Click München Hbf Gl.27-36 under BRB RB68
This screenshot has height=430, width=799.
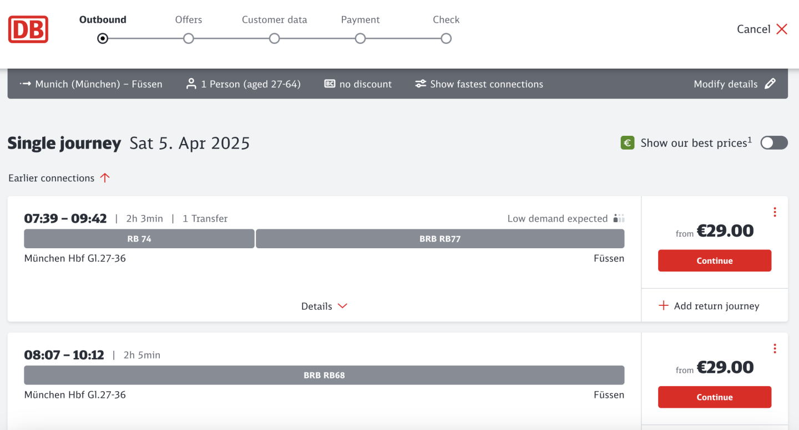(75, 395)
